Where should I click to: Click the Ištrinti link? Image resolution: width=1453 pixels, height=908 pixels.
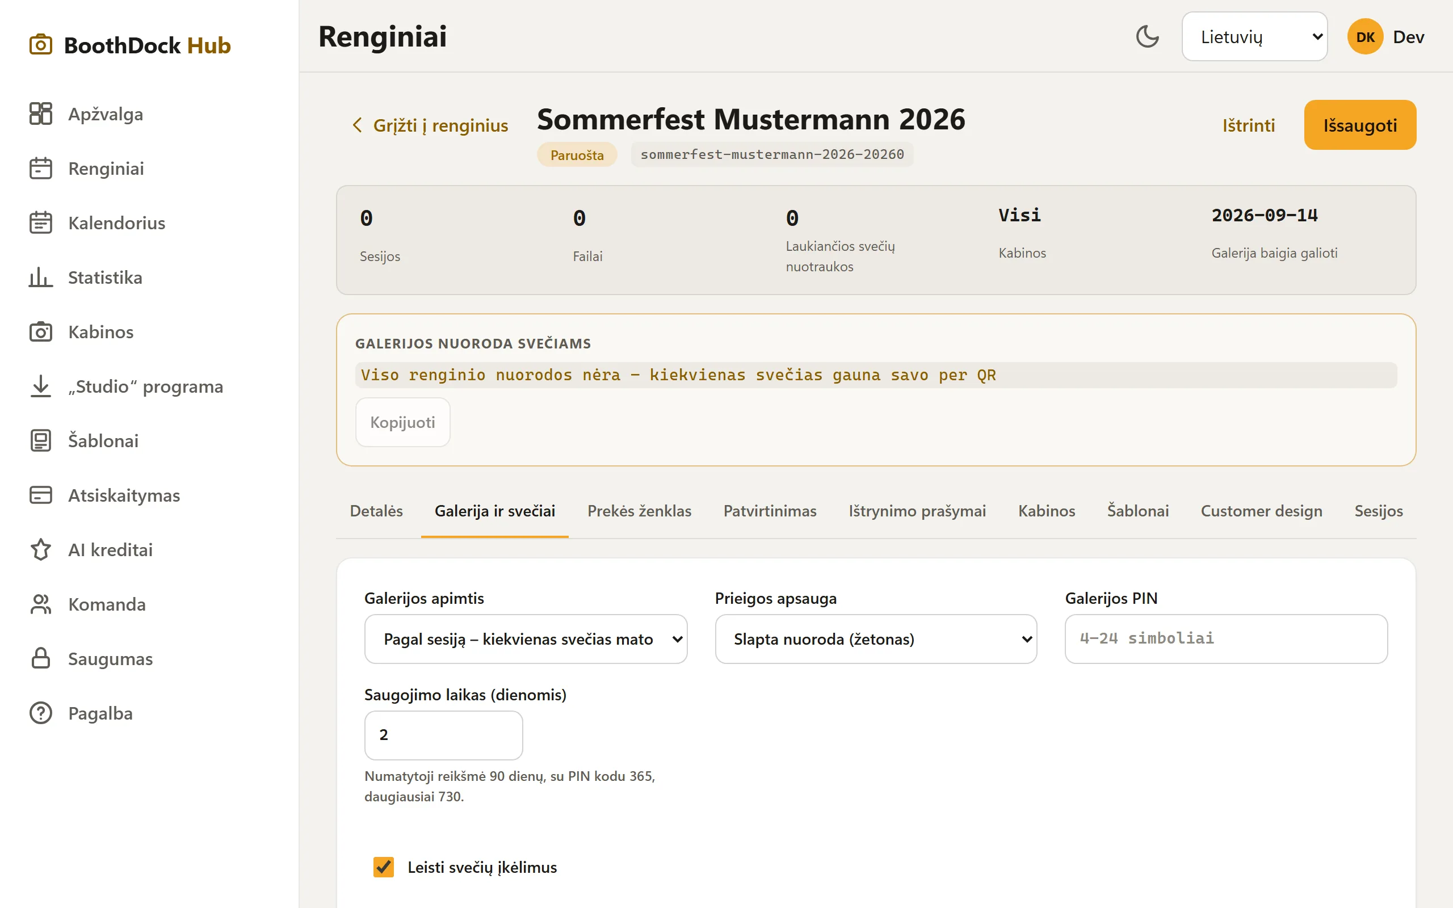[x=1248, y=125]
